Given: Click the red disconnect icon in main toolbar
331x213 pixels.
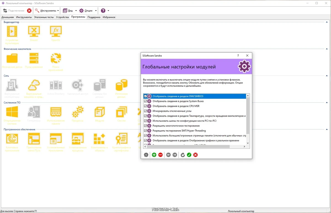Looking at the screenshot, I should tap(29, 10).
